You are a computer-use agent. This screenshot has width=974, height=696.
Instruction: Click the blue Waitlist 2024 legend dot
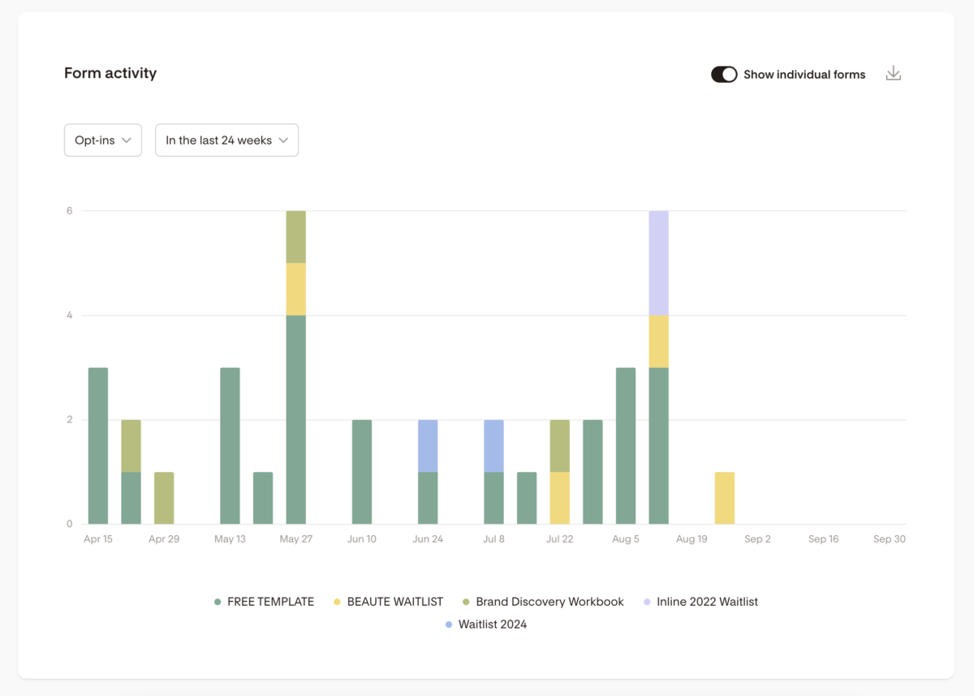coord(449,625)
